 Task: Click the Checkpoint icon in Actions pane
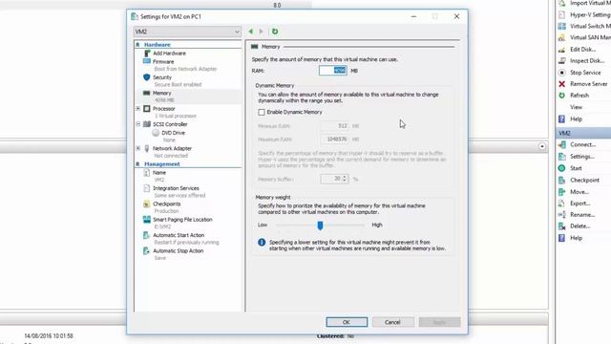point(561,181)
